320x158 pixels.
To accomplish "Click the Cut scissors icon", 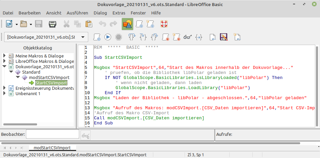I will coord(66,24).
